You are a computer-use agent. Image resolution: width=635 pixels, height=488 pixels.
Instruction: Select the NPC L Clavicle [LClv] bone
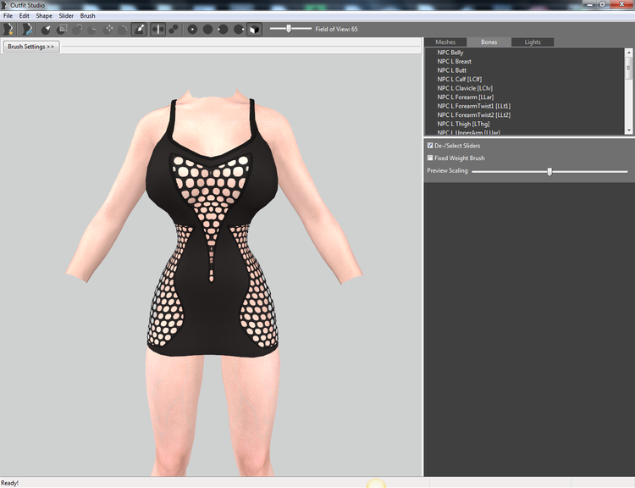click(465, 88)
